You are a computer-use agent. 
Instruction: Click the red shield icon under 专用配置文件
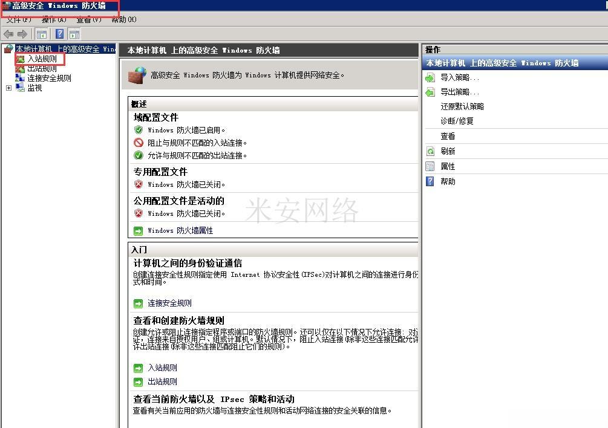point(139,184)
